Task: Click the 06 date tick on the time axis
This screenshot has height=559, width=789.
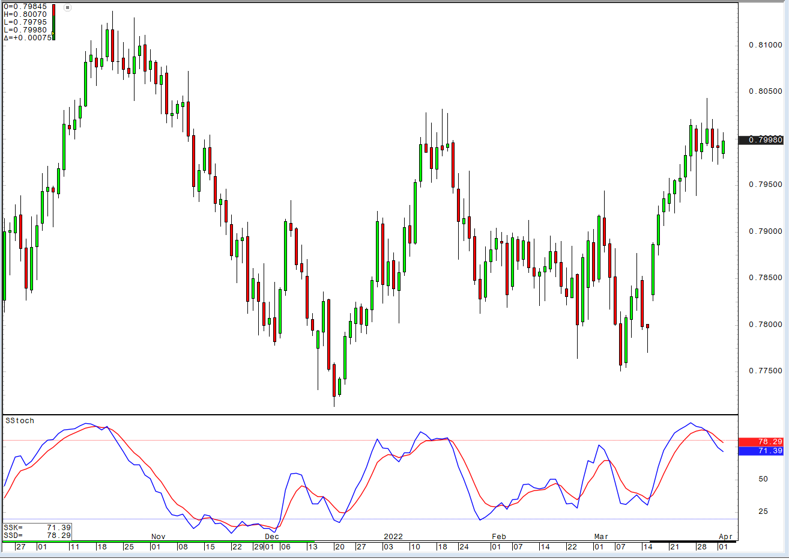Action: [285, 547]
